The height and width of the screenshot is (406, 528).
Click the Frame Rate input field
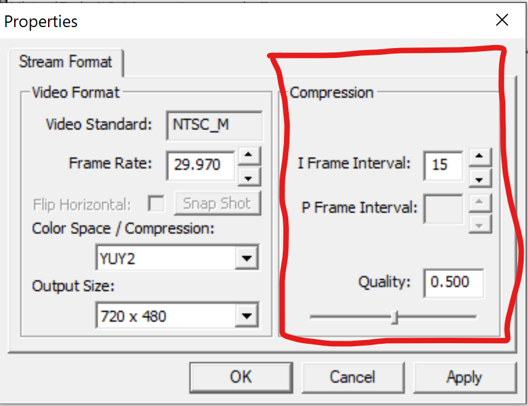click(200, 164)
